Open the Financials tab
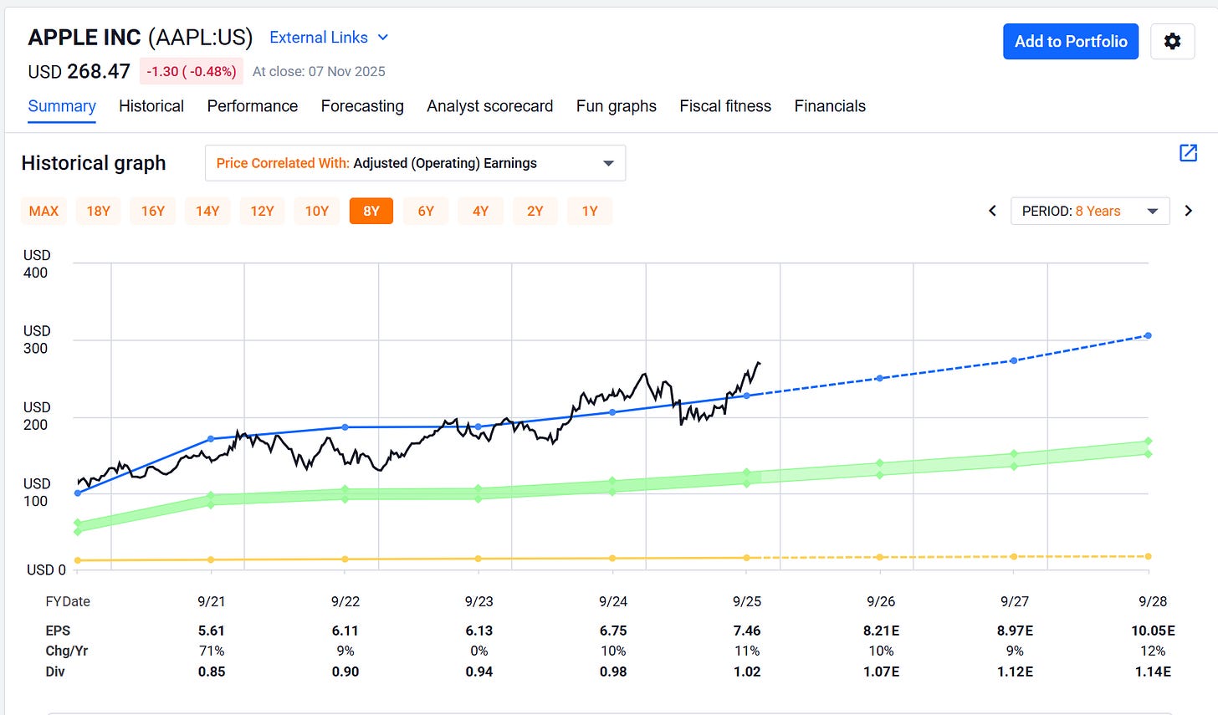 (x=830, y=106)
